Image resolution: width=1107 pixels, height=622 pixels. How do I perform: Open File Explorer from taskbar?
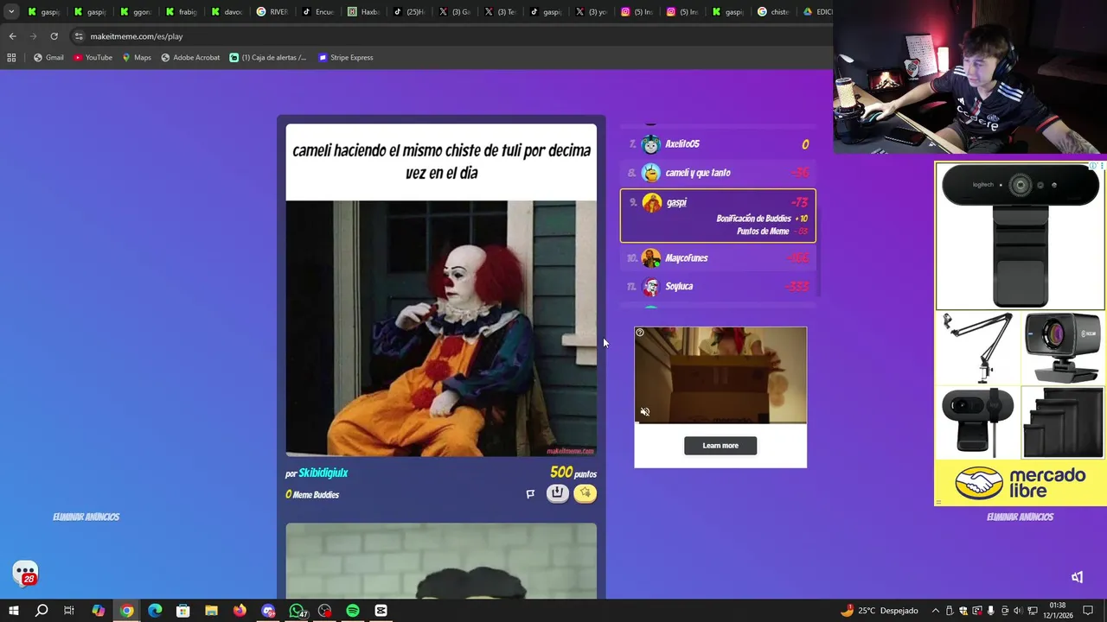click(x=211, y=611)
